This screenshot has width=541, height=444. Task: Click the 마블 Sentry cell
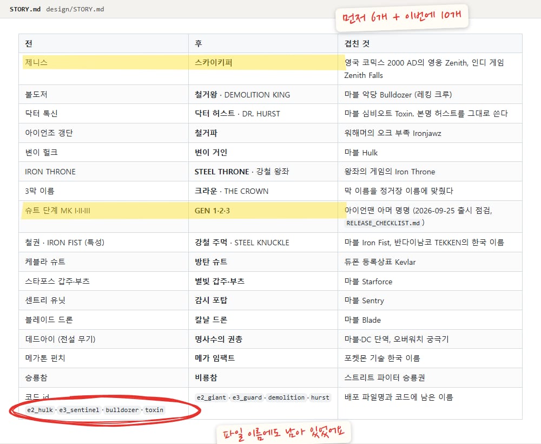pyautogui.click(x=430, y=301)
